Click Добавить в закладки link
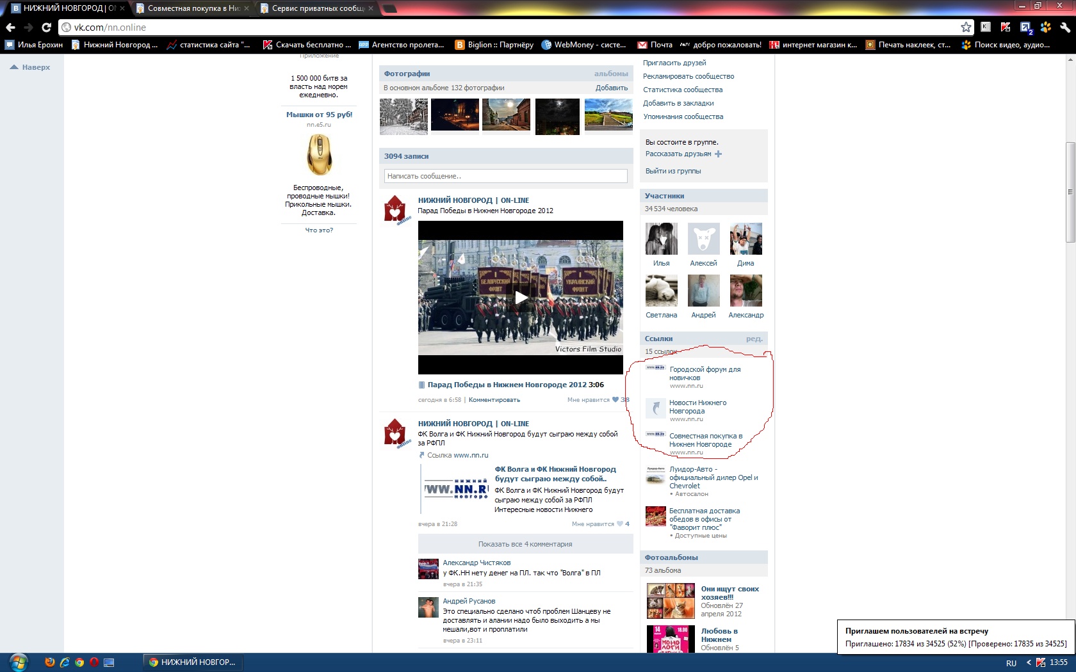 [678, 103]
